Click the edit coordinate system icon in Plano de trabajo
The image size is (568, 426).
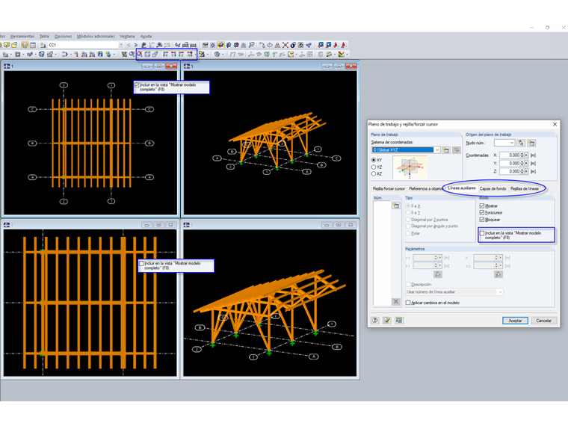click(x=456, y=150)
